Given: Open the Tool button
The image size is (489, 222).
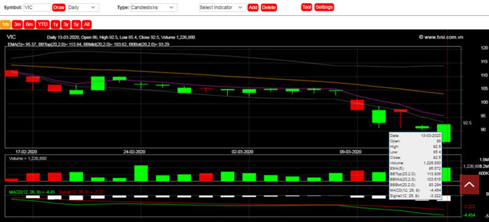Looking at the screenshot, I should (x=306, y=7).
